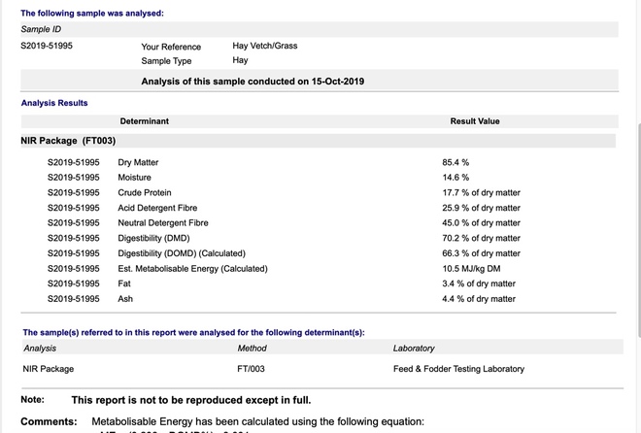Click the Feed & Fodder Testing Laboratory text

point(458,369)
